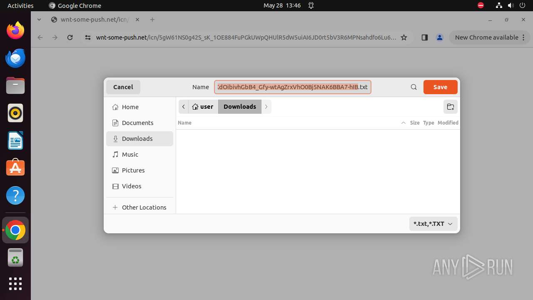Viewport: 533px width, 300px height.
Task: Sort files by Modified column
Action: [x=448, y=123]
